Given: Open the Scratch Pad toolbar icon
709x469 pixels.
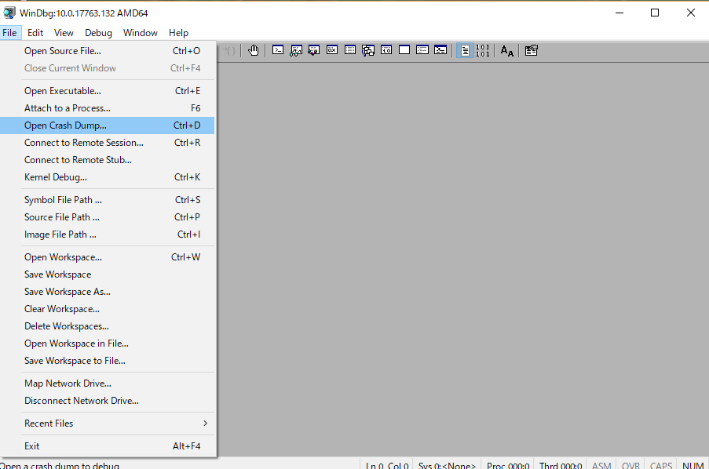Looking at the screenshot, I should [x=404, y=50].
